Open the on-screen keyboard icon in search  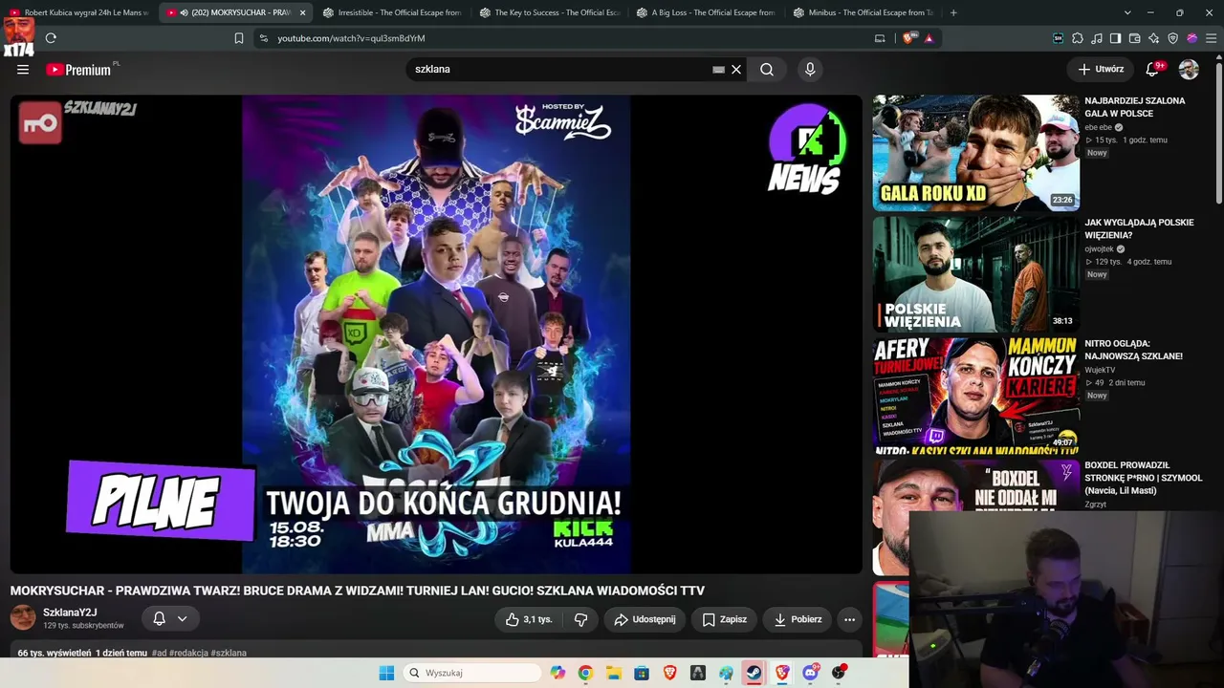(718, 69)
